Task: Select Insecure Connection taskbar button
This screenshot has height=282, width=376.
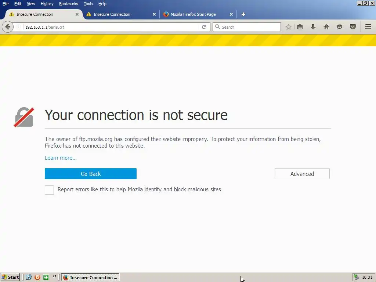Action: (x=90, y=277)
